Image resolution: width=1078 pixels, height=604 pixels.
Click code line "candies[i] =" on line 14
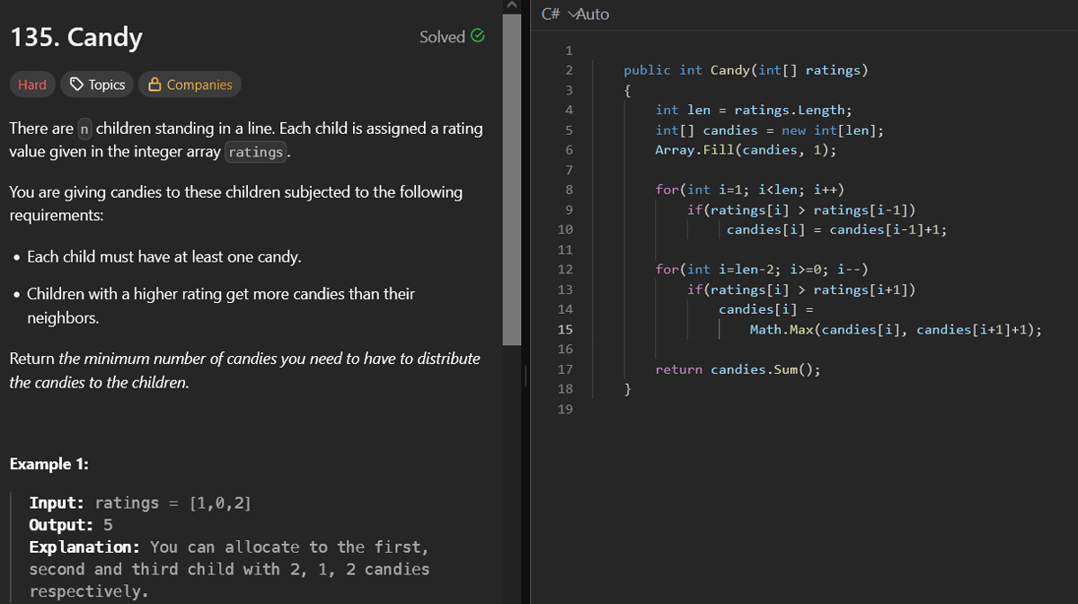point(765,309)
